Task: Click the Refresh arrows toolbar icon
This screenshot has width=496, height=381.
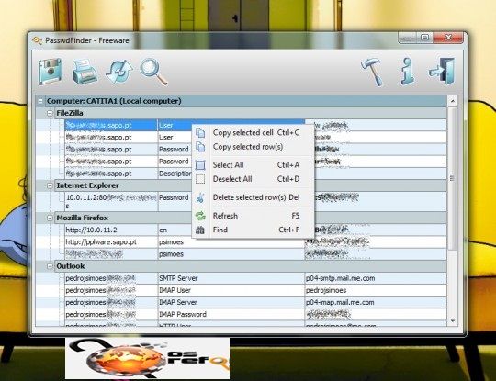Action: (119, 73)
